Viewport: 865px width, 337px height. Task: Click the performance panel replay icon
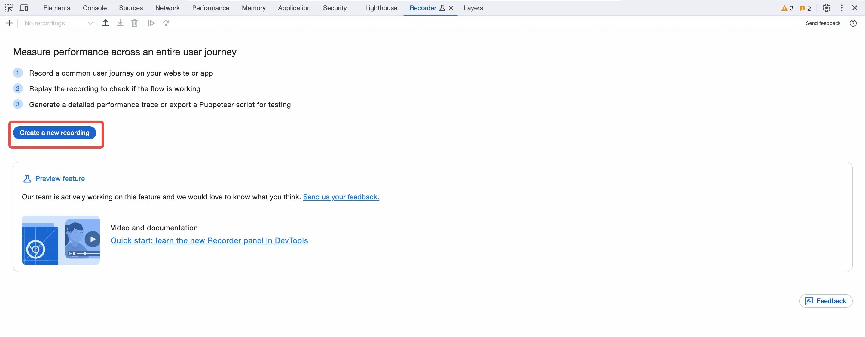click(166, 23)
